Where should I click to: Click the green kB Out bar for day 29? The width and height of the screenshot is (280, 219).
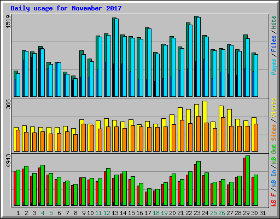pos(248,181)
